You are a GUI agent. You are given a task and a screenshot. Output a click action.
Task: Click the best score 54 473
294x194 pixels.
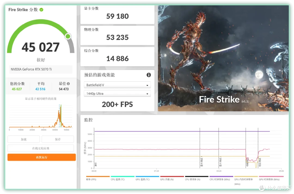[64, 89]
